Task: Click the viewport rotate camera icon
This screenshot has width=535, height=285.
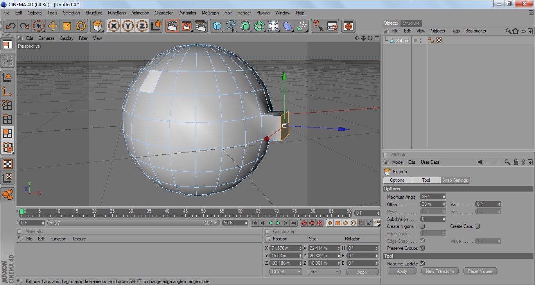Action: (x=370, y=38)
